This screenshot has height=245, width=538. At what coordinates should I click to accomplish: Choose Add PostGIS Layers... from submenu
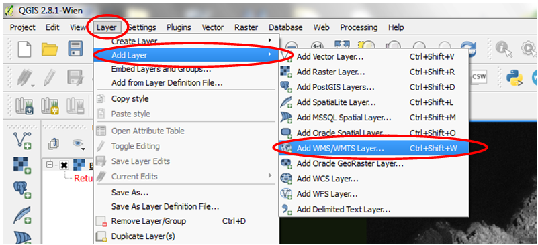click(373, 87)
